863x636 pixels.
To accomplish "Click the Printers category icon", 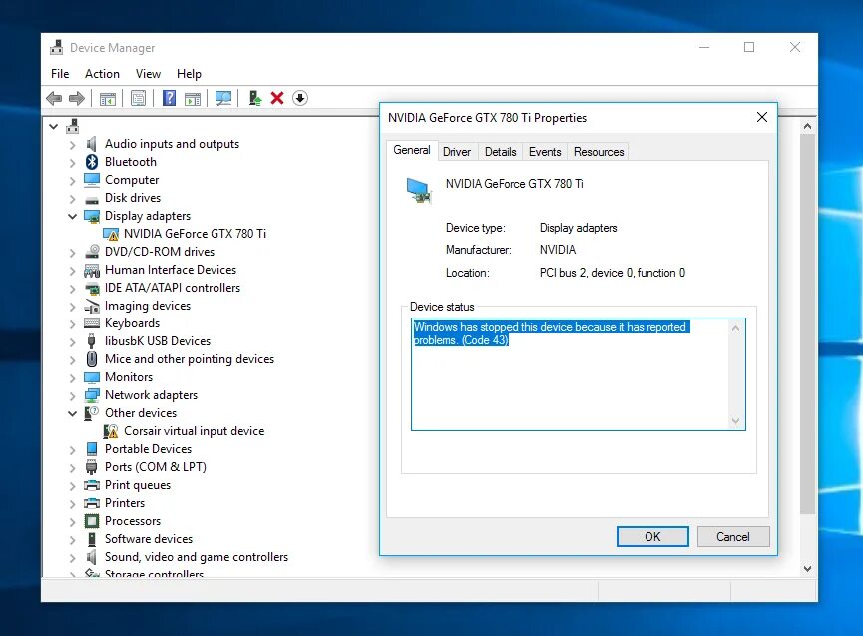I will [x=92, y=503].
